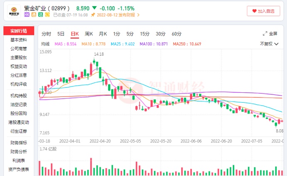Viewport: 287px width, 176px height.
Task: Click the green 沽 badge icon
Action: tap(41, 14)
